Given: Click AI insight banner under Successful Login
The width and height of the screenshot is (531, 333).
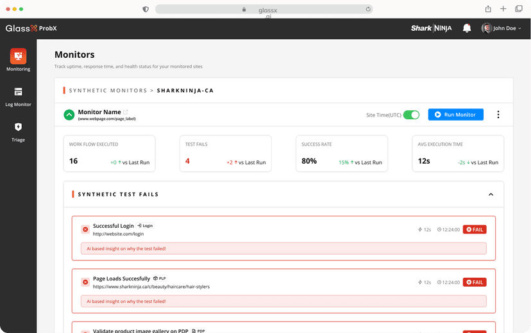Looking at the screenshot, I should [x=283, y=248].
